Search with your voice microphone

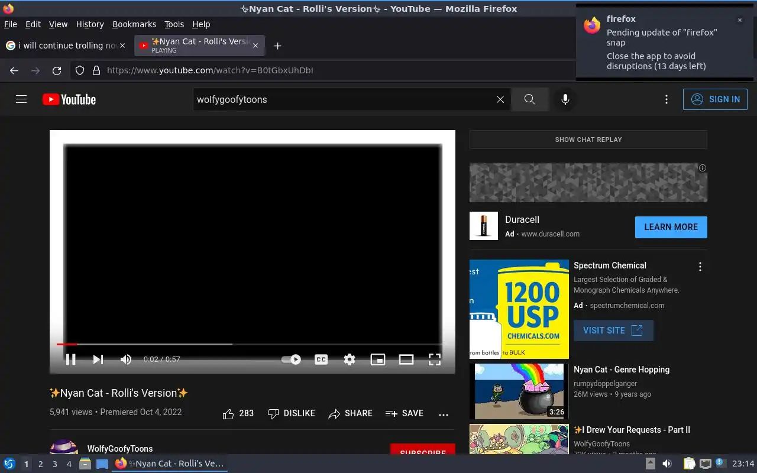point(565,99)
